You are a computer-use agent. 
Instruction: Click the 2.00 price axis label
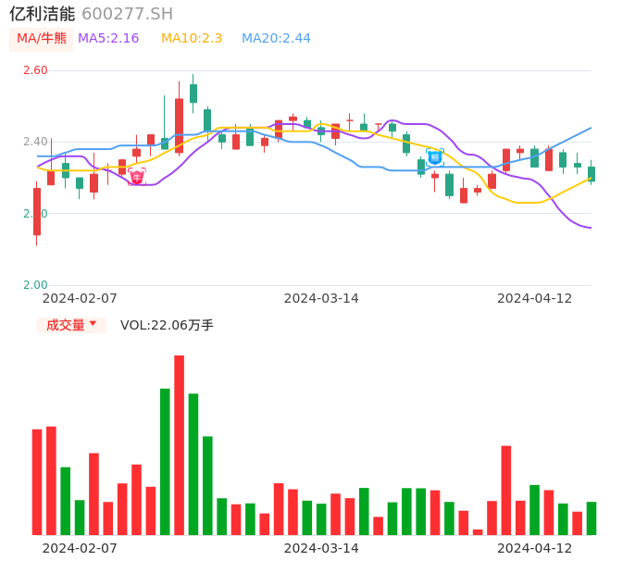tap(34, 285)
